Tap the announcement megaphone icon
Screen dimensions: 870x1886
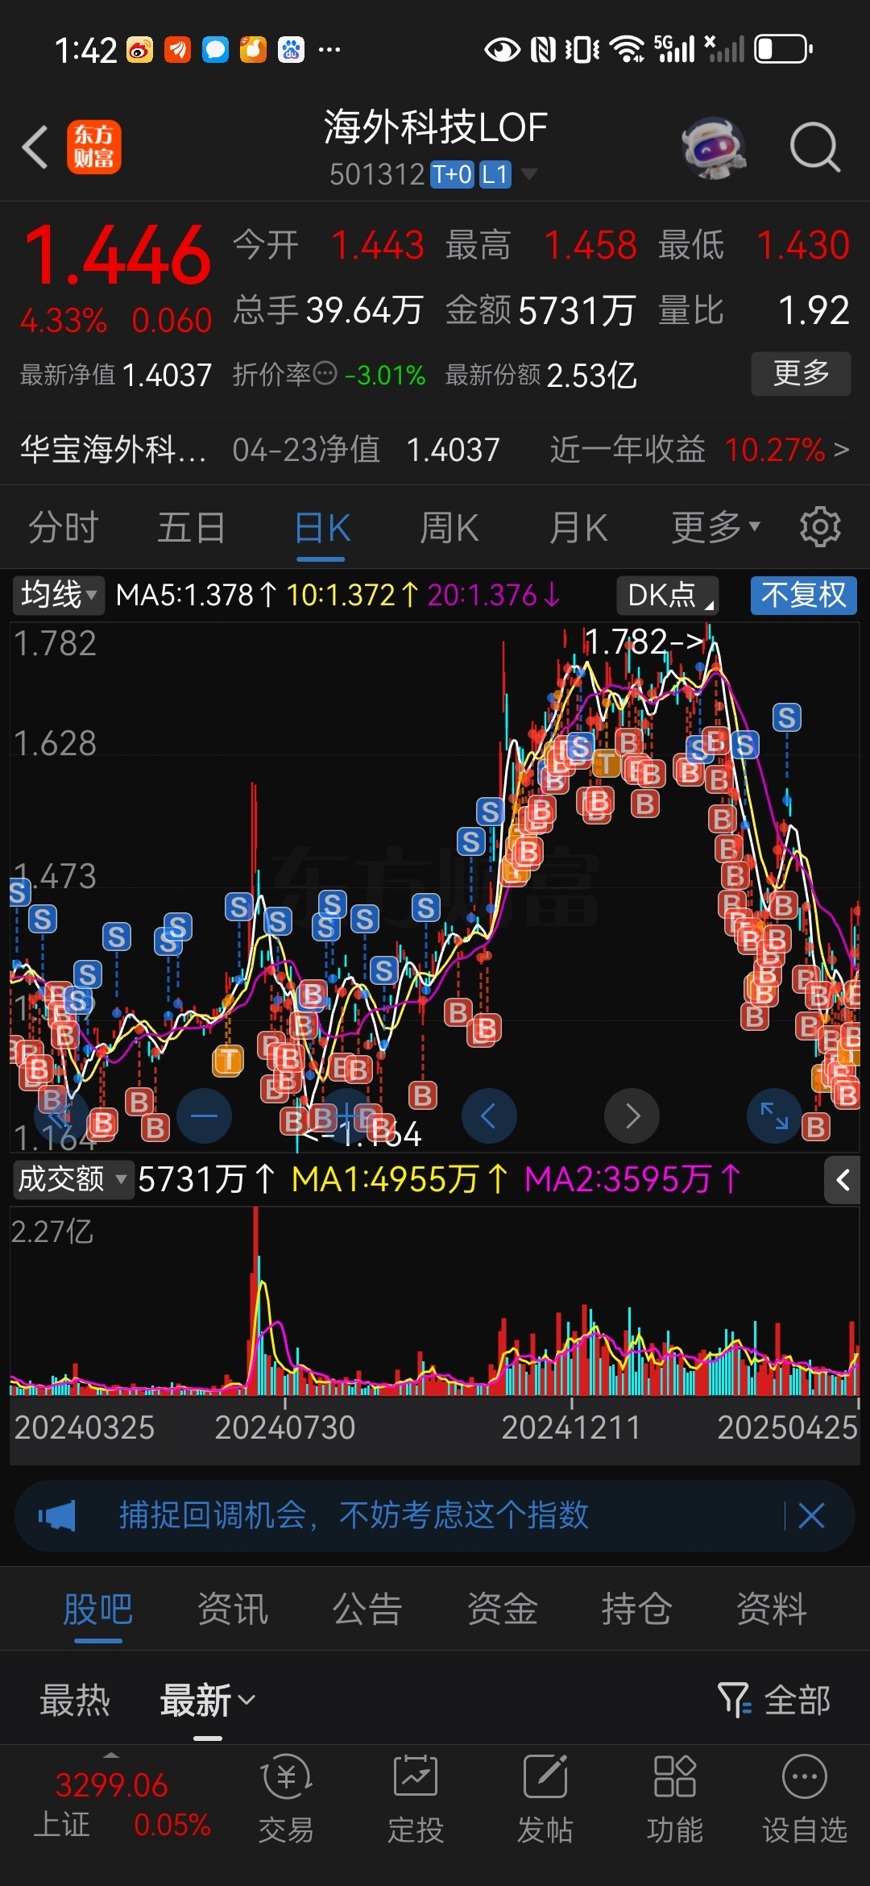[x=56, y=1515]
